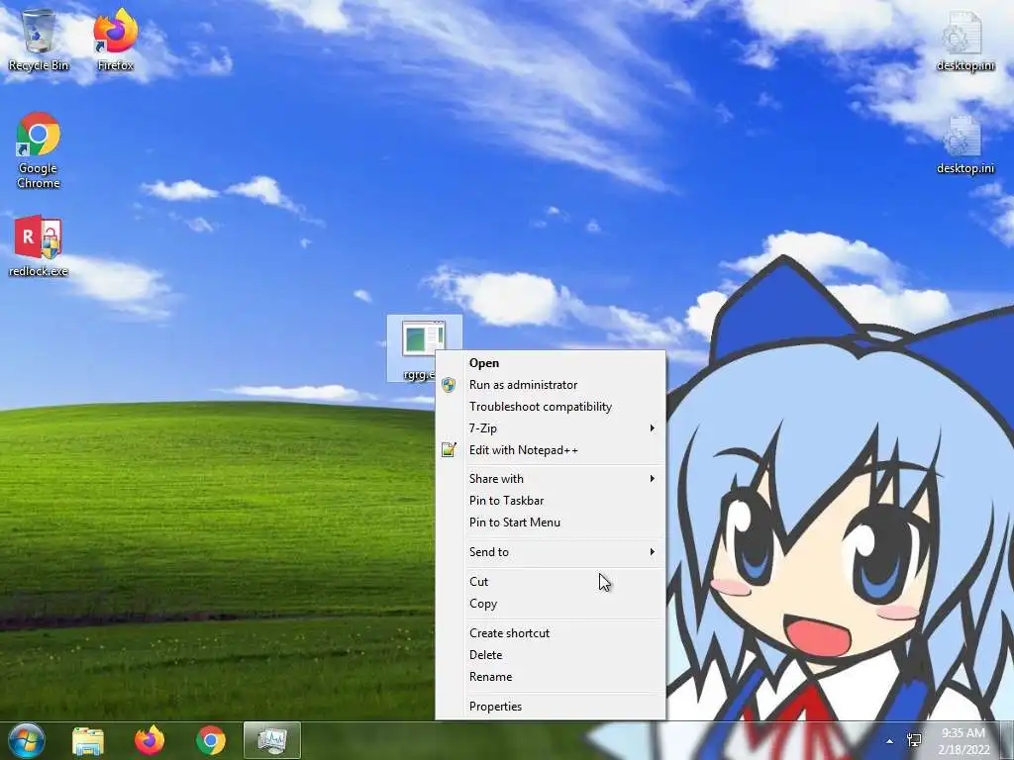Launch Chrome from the taskbar
Viewport: 1014px width, 760px height.
coord(211,740)
